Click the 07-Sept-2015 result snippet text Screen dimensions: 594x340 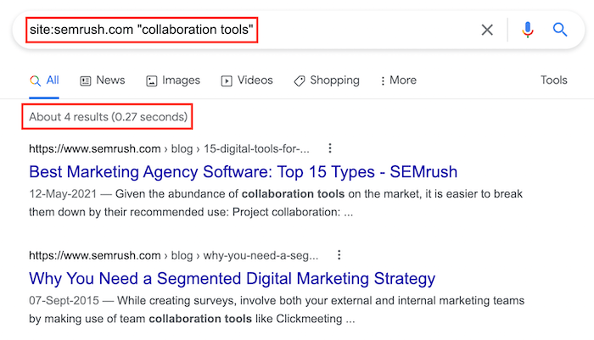pos(277,309)
